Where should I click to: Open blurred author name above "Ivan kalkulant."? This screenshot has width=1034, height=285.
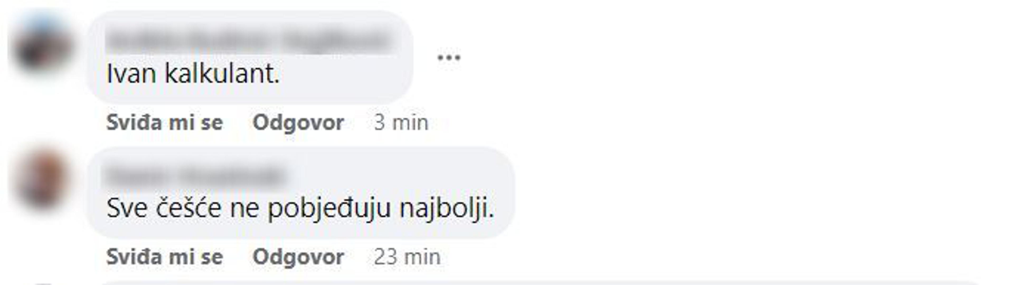click(249, 40)
